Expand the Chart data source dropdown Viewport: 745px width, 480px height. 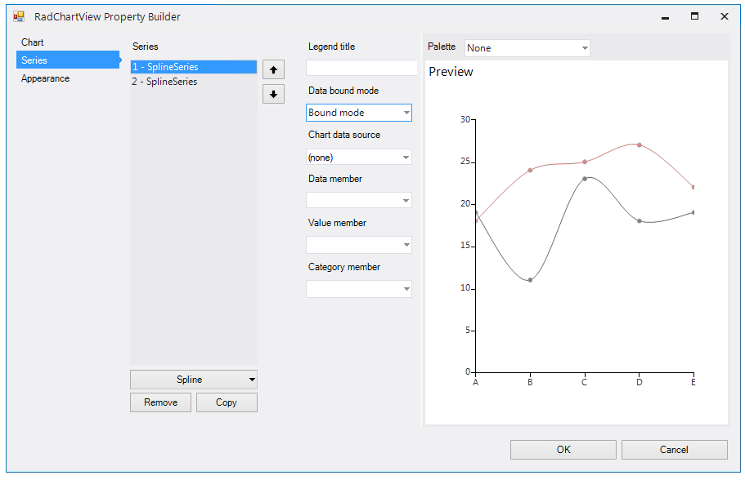[x=358, y=157]
